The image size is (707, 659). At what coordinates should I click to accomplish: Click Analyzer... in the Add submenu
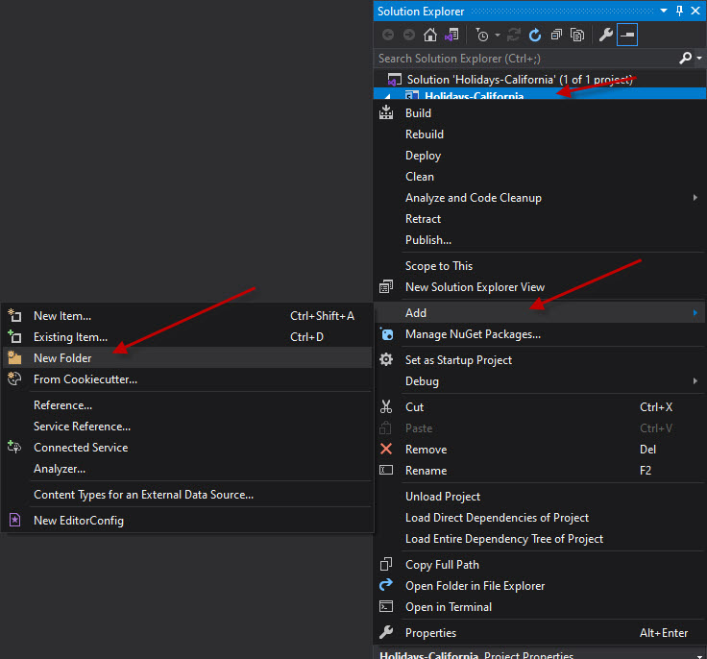[x=187, y=469]
